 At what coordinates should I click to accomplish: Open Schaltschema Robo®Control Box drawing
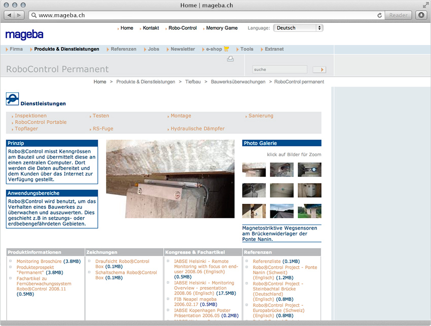pos(126,275)
